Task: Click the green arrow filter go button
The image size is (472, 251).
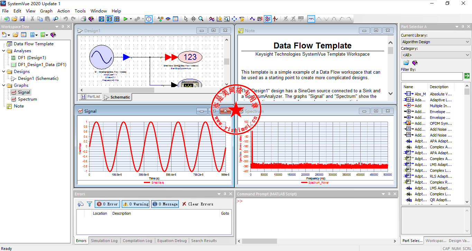Action: 467,76
